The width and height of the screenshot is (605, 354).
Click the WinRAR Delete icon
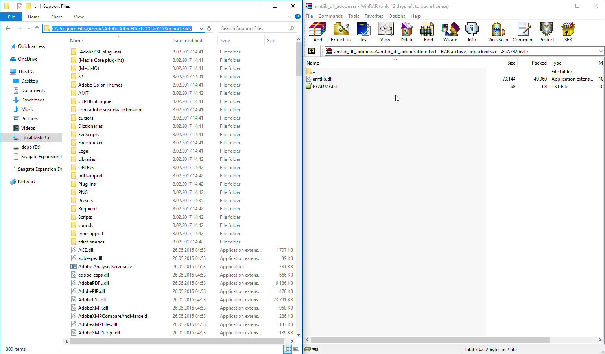pos(407,32)
